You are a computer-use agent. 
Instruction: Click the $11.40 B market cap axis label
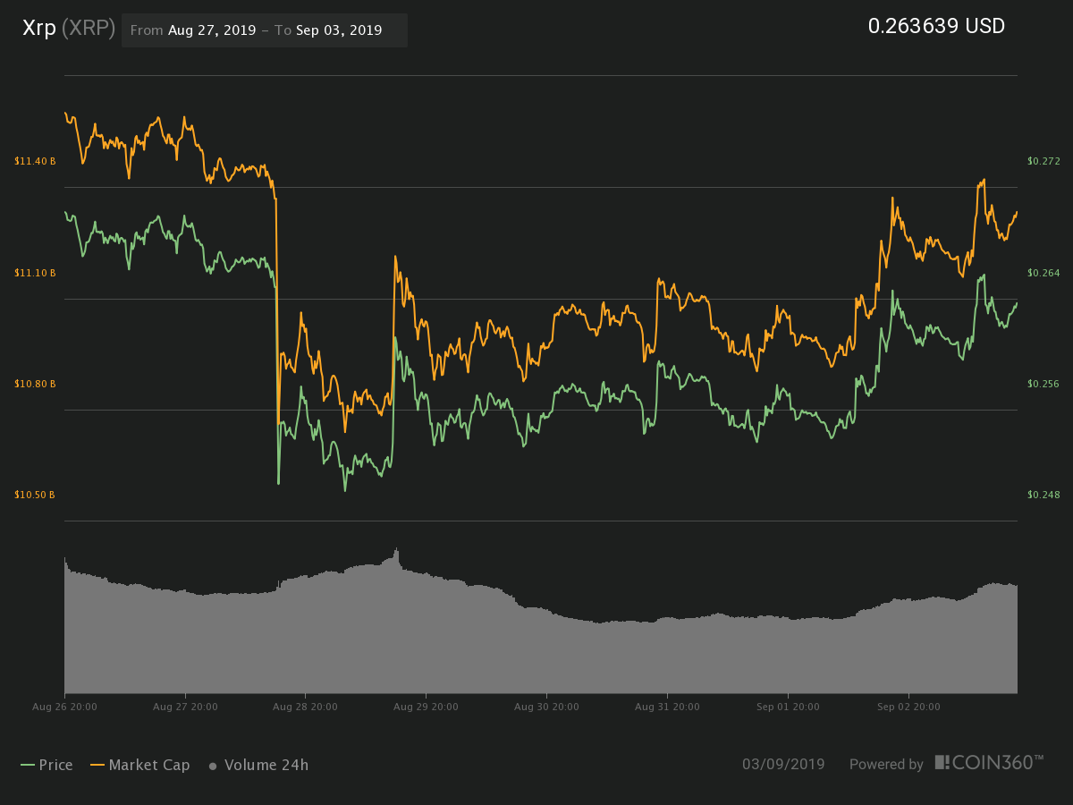click(35, 161)
